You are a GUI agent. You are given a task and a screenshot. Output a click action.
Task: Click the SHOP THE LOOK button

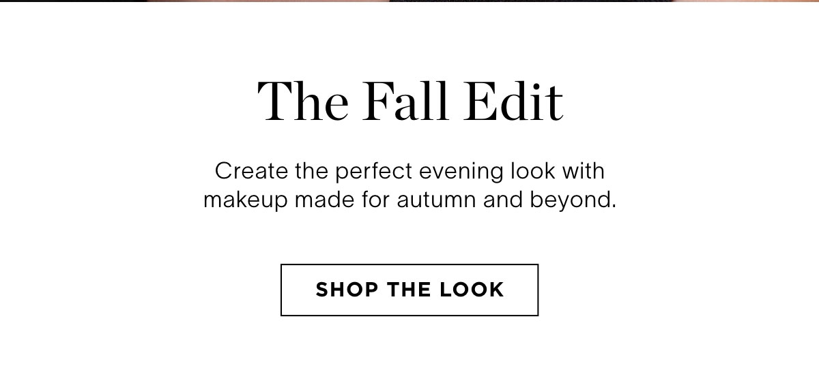click(409, 290)
